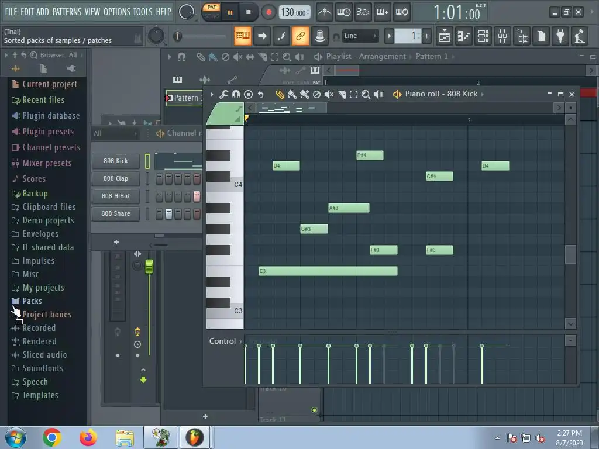Toggle PAT/SONG playback mode
Image resolution: width=599 pixels, height=449 pixels.
(x=211, y=12)
